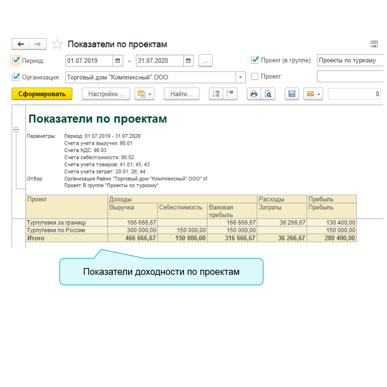Open the report variants dropdown icon

click(x=144, y=94)
